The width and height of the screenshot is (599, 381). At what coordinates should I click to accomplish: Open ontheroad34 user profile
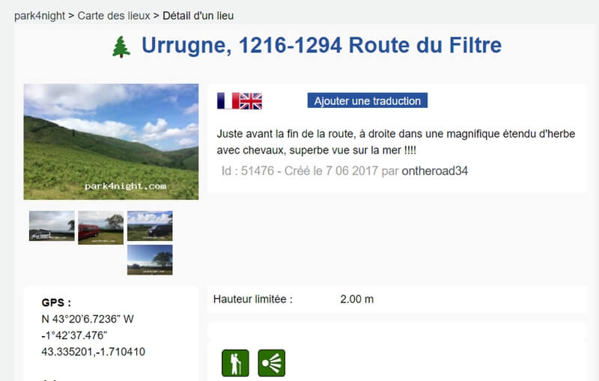(435, 171)
